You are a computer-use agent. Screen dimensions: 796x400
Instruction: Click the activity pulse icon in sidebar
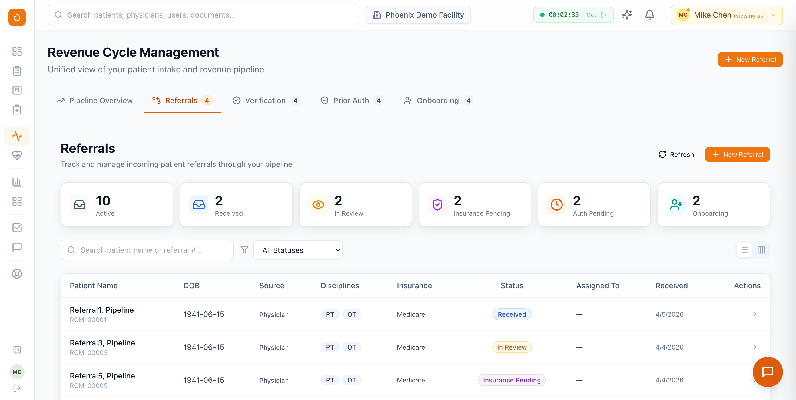coord(17,136)
